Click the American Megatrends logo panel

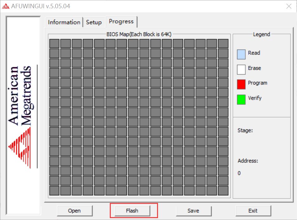click(x=23, y=115)
